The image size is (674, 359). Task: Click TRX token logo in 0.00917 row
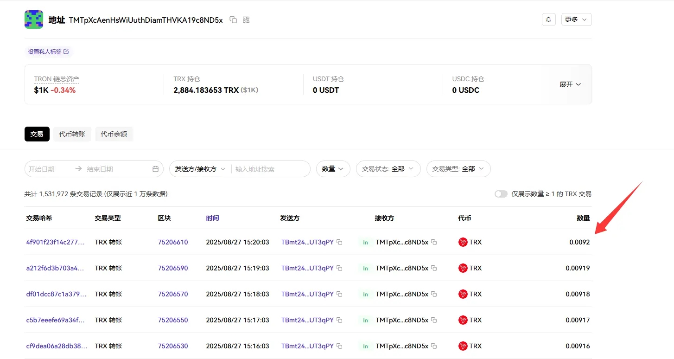(x=463, y=320)
